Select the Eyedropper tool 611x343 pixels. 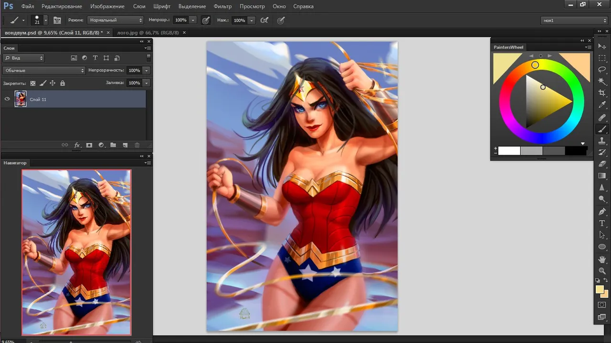click(602, 105)
